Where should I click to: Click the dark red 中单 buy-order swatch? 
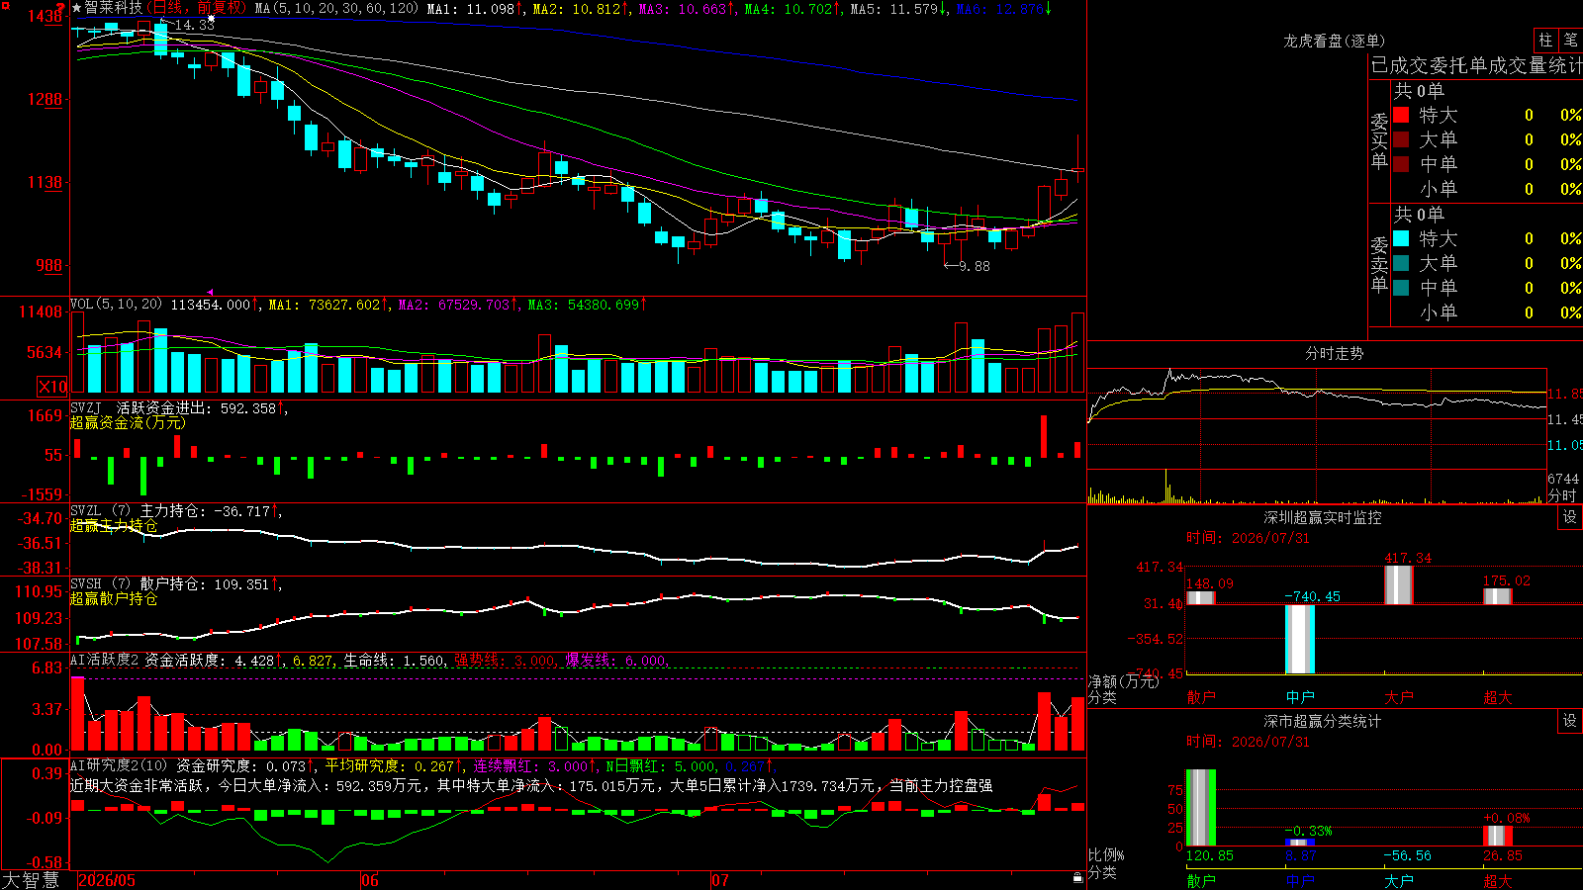tap(1401, 164)
